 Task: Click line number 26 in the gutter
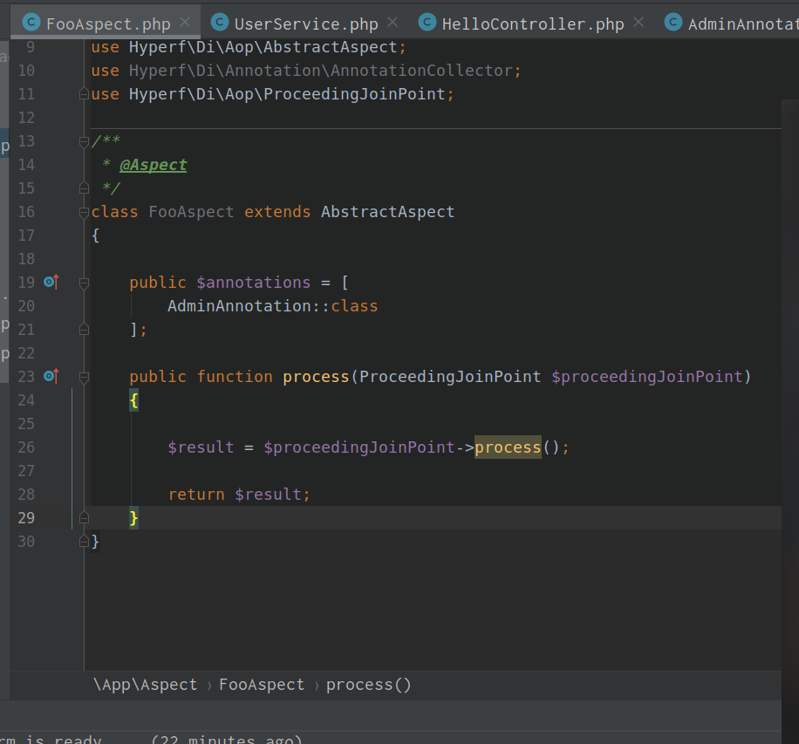[26, 447]
